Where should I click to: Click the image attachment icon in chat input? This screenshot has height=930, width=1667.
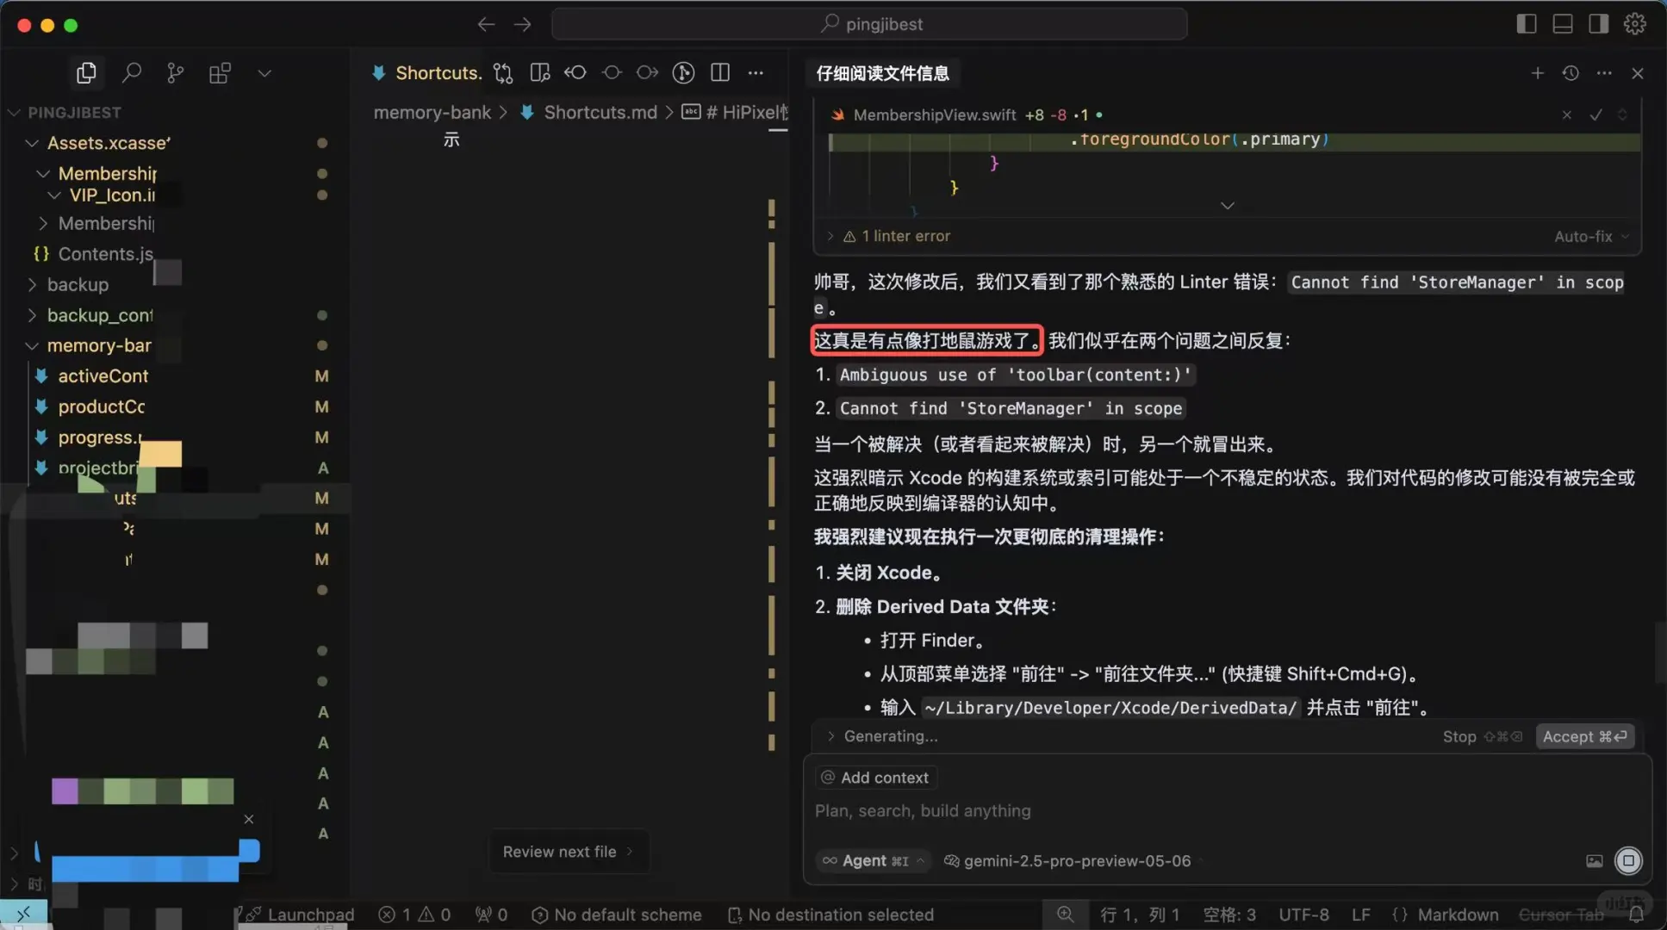pos(1593,860)
